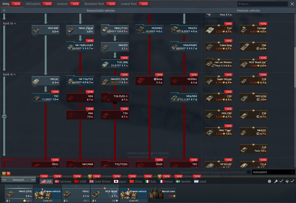The width and height of the screenshot is (296, 203).
Task: Select premium T29 pack card
Action: point(253,149)
